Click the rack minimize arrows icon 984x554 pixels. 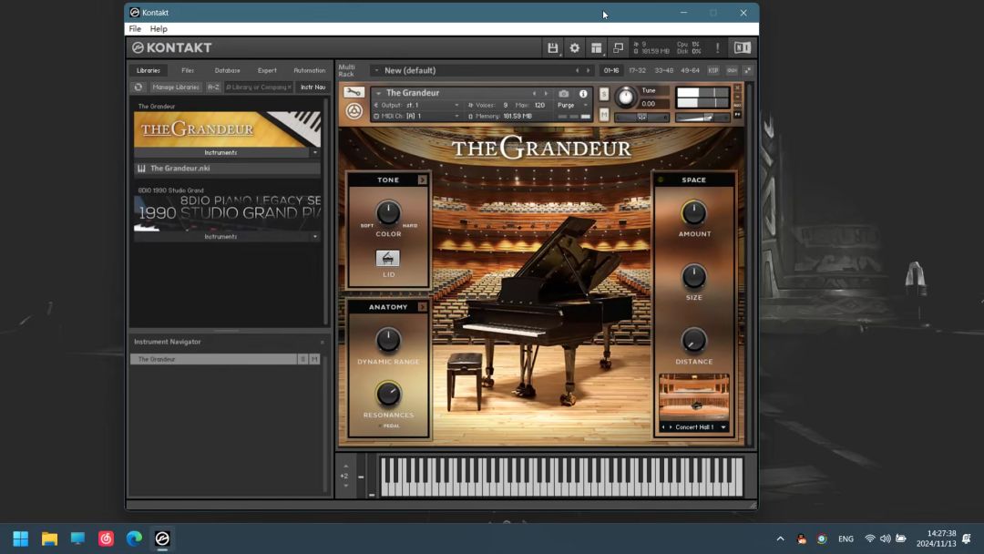click(x=748, y=70)
